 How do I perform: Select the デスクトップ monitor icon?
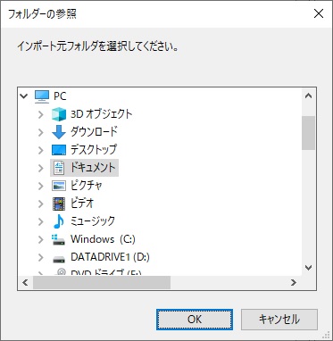click(59, 150)
